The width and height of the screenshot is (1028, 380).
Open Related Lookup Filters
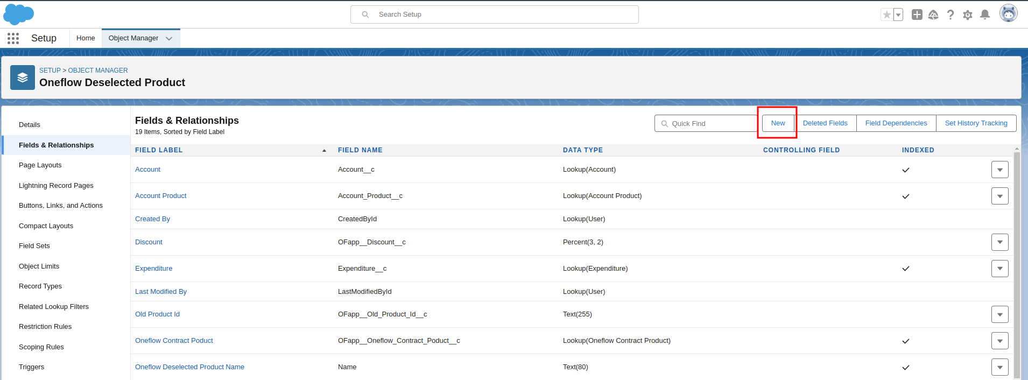(66, 307)
